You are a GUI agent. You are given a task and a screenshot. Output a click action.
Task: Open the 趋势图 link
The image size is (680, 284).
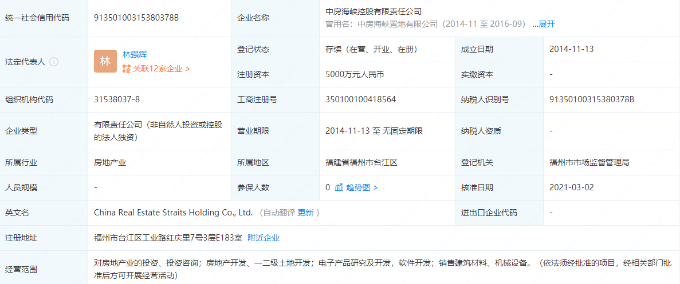pos(361,187)
